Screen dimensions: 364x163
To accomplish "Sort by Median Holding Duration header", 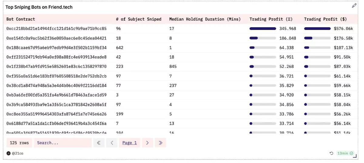I will pyautogui.click(x=205, y=19).
